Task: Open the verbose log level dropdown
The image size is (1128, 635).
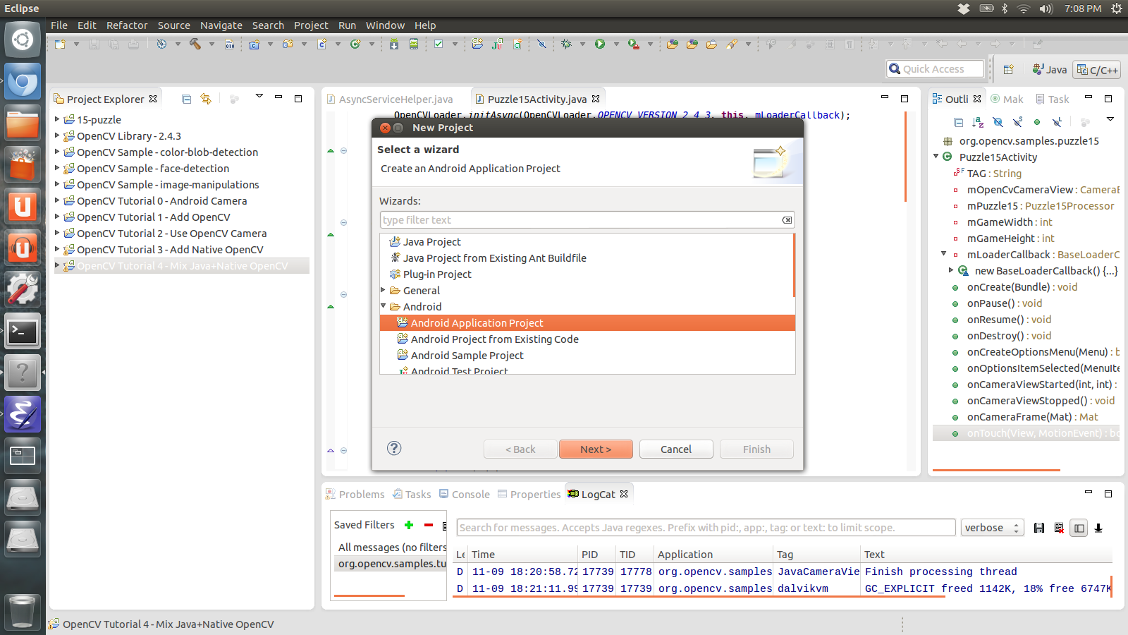Action: tap(992, 528)
